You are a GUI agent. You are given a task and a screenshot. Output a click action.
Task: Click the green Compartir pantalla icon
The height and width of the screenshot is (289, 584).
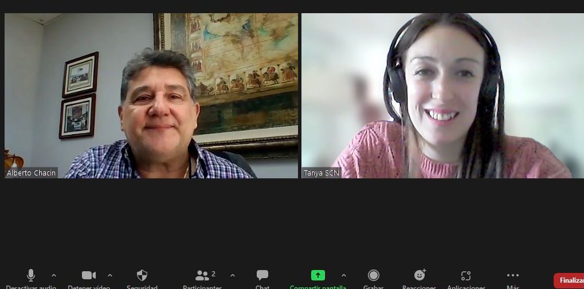[x=318, y=276]
